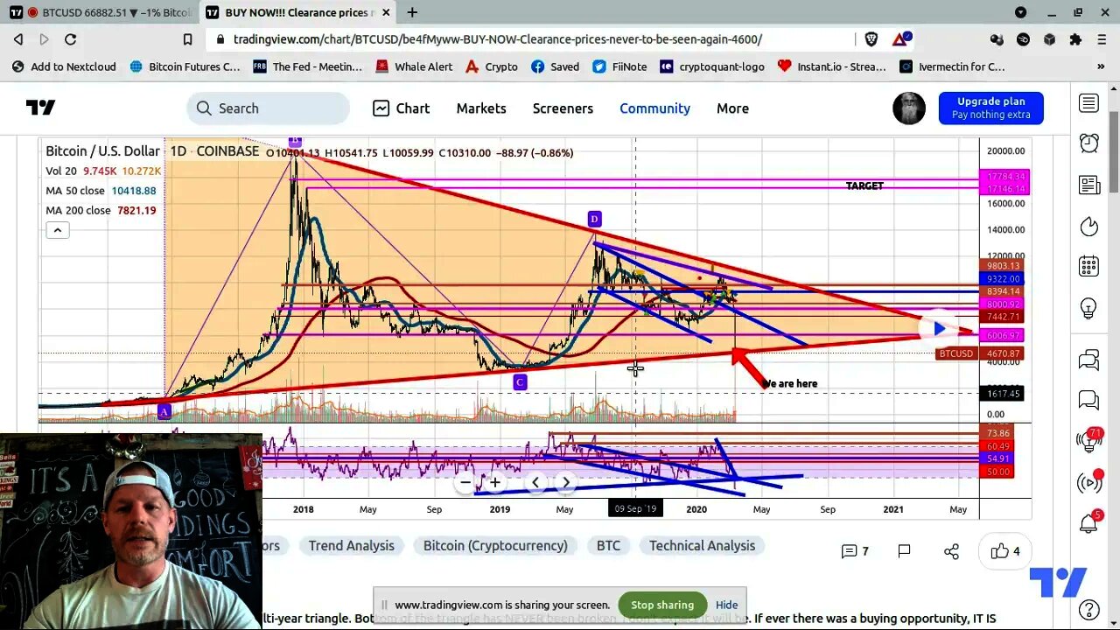Click the comments icon showing 7
This screenshot has height=630, width=1120.
point(855,551)
